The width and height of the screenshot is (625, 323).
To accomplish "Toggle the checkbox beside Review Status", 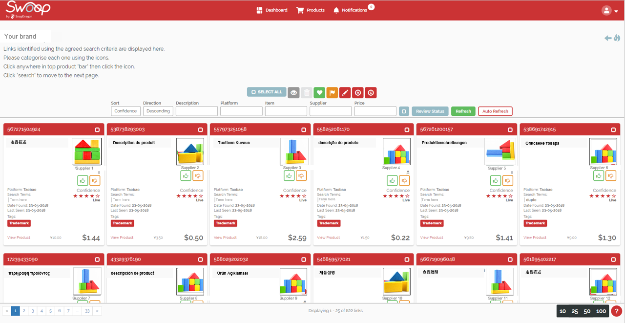I will 404,111.
